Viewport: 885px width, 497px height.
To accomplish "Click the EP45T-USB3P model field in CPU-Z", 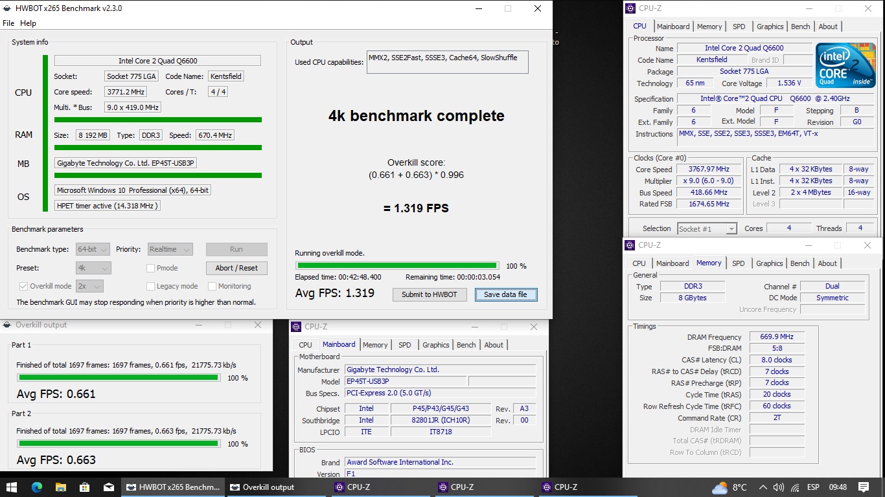I will 404,382.
